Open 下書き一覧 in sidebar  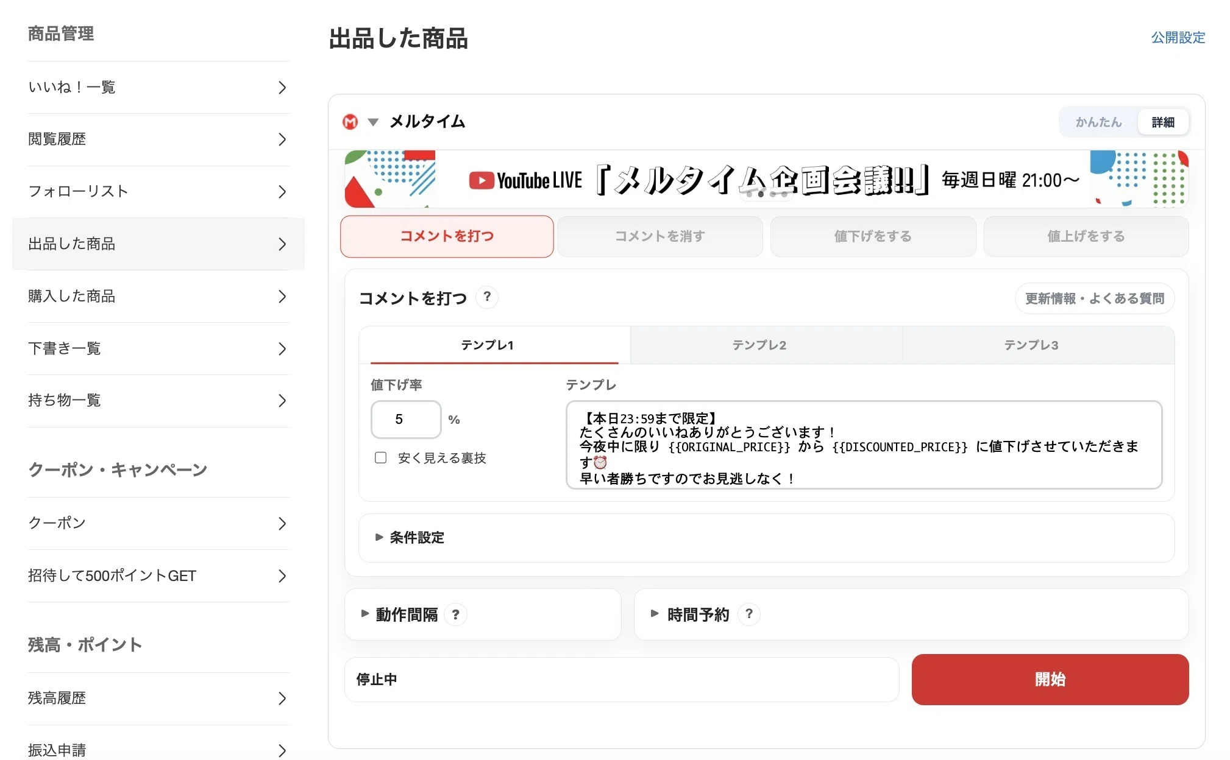click(158, 349)
